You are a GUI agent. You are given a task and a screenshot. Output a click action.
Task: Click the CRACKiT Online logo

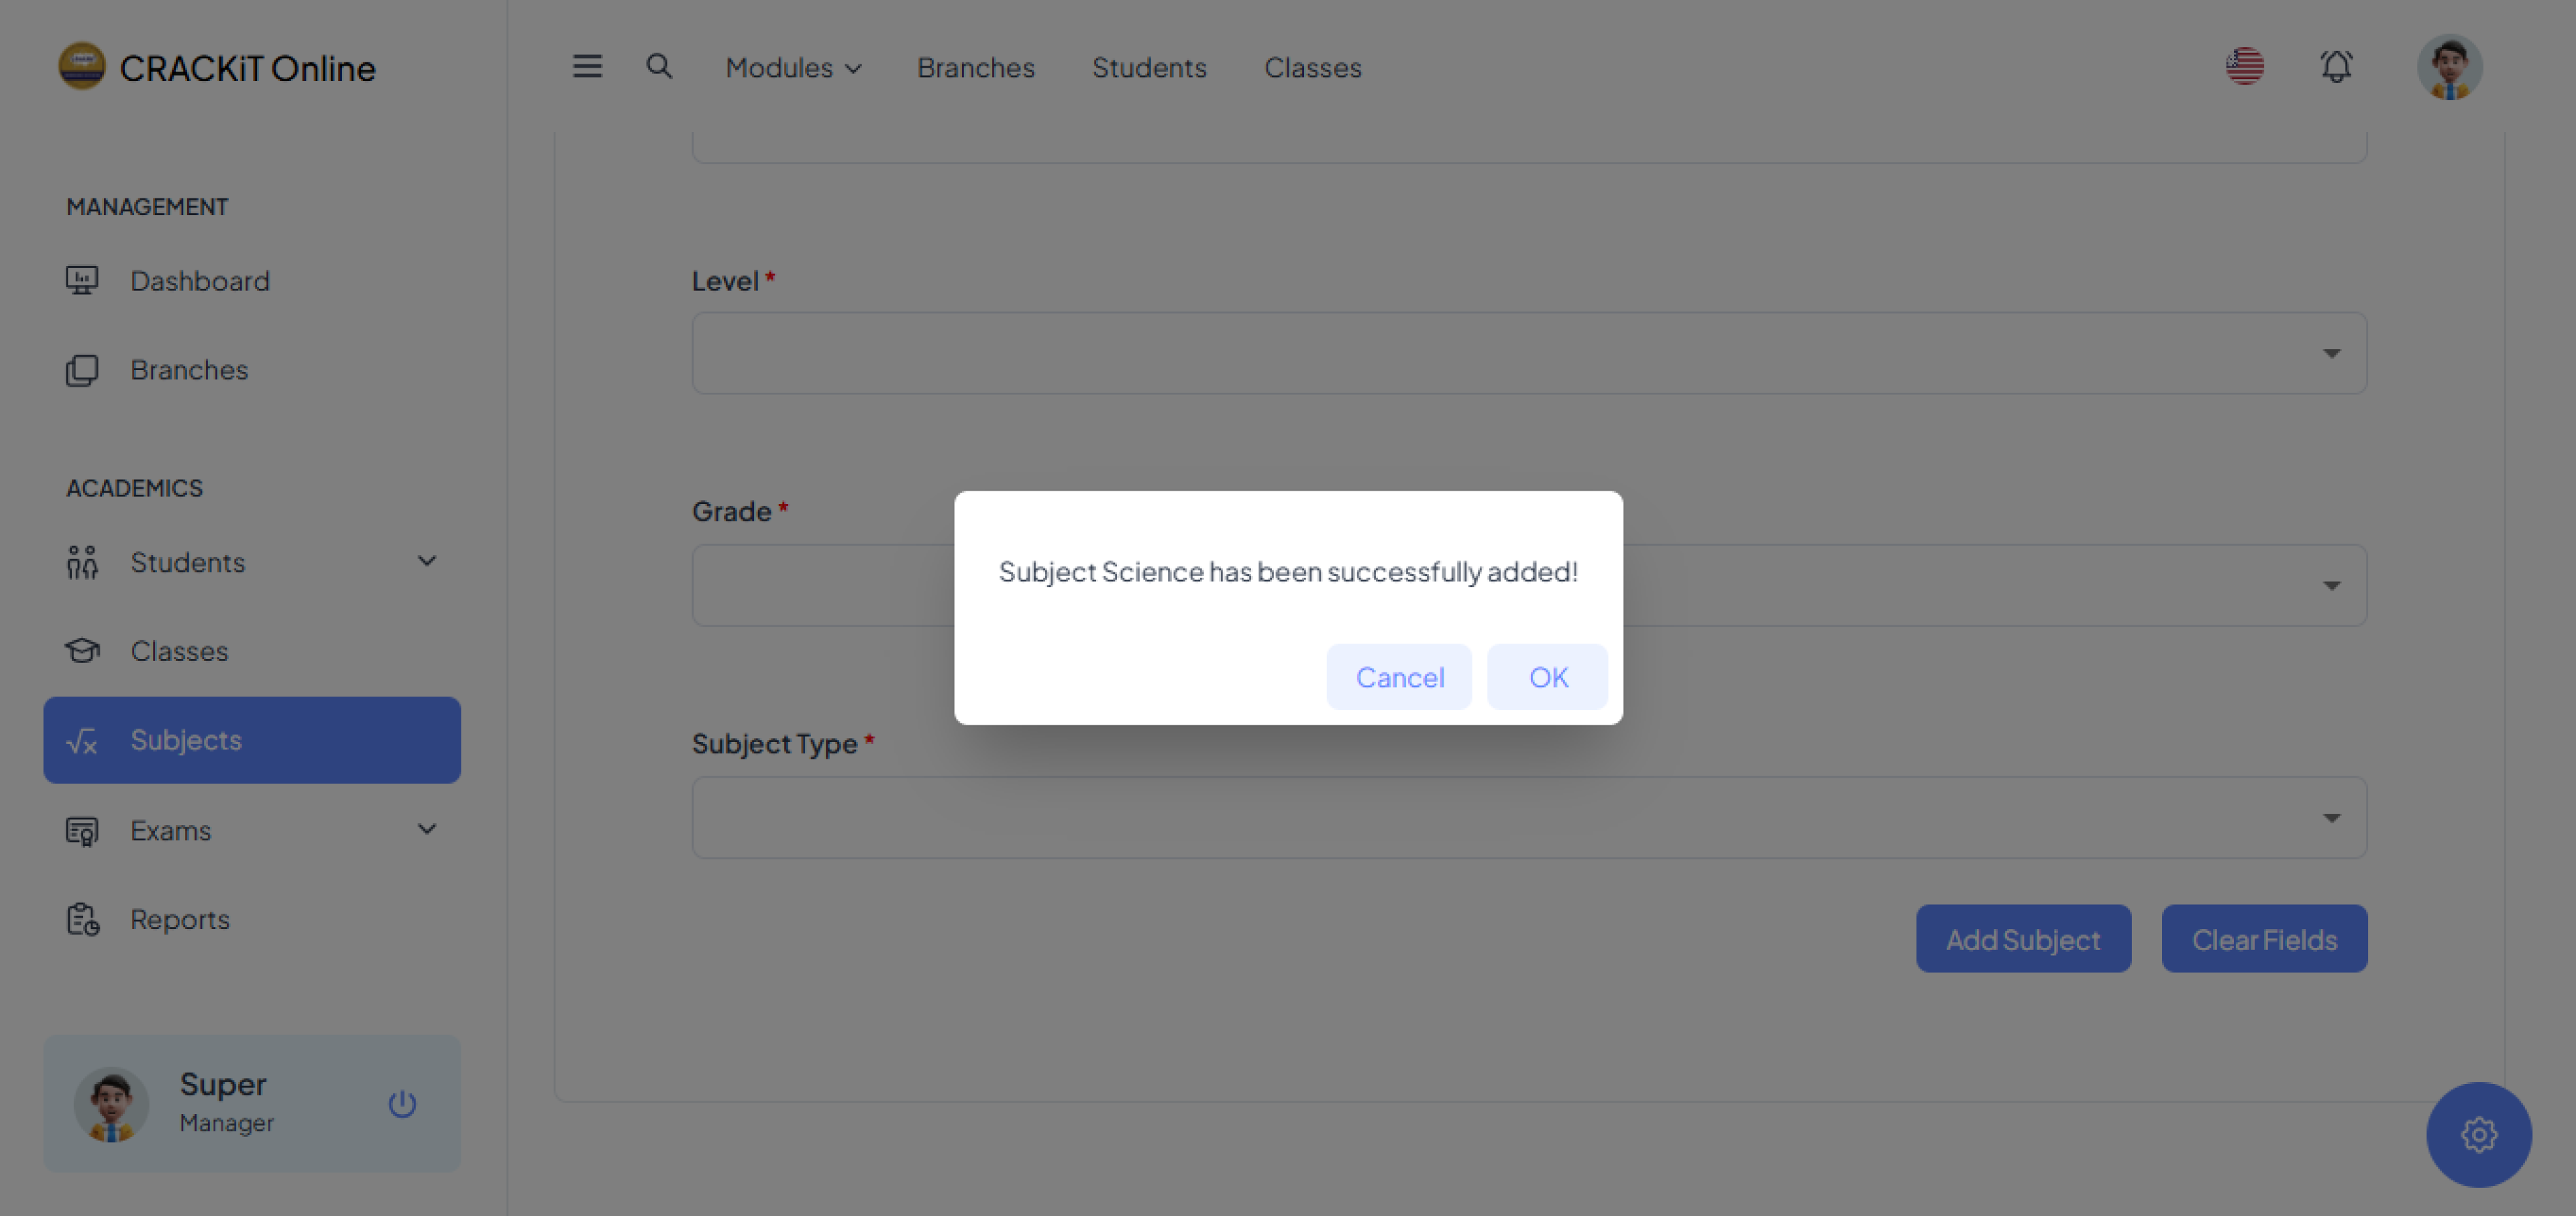(217, 67)
